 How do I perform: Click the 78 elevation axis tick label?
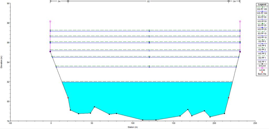point(8,121)
